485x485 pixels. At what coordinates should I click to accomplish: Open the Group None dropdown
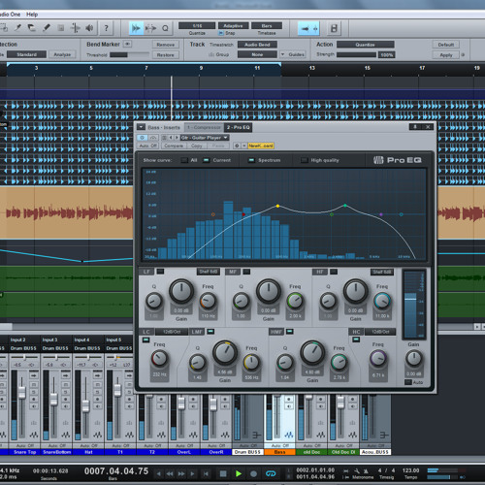click(257, 54)
